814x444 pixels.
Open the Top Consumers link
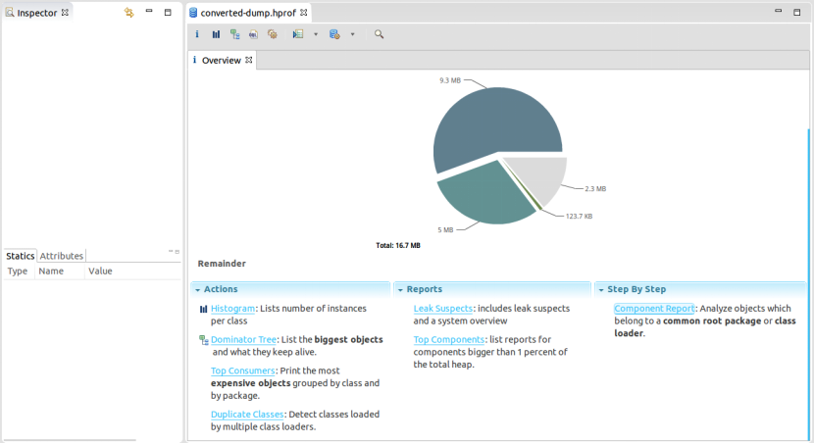pos(242,370)
